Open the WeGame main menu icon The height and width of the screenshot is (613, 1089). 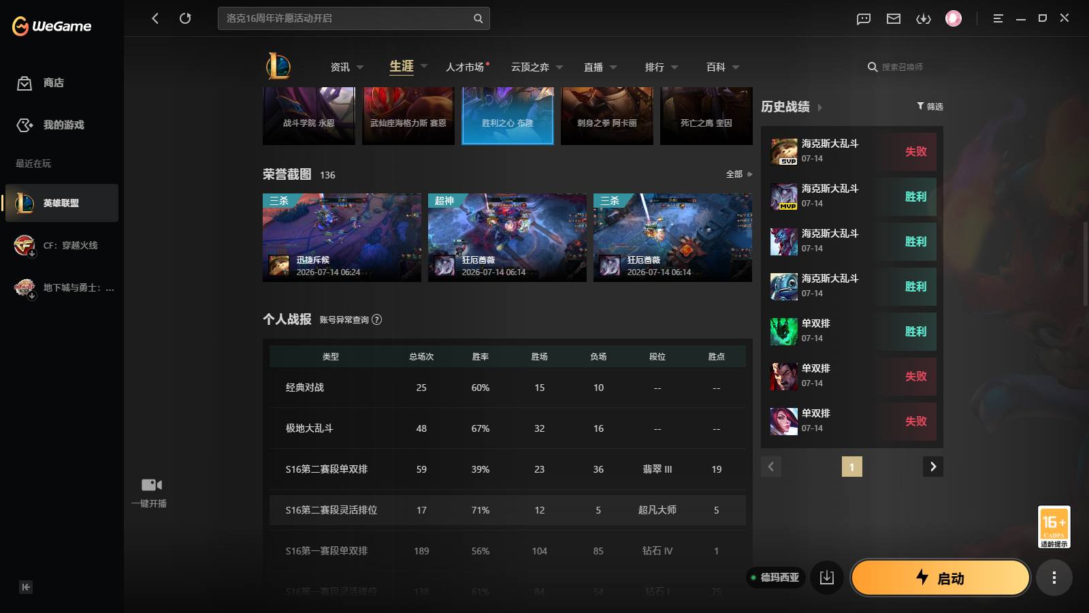(998, 18)
